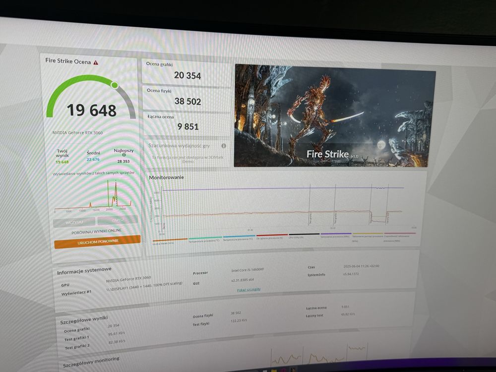The image size is (496, 372).
Task: Toggle the yellow memory clock legend line
Action: tap(368, 236)
